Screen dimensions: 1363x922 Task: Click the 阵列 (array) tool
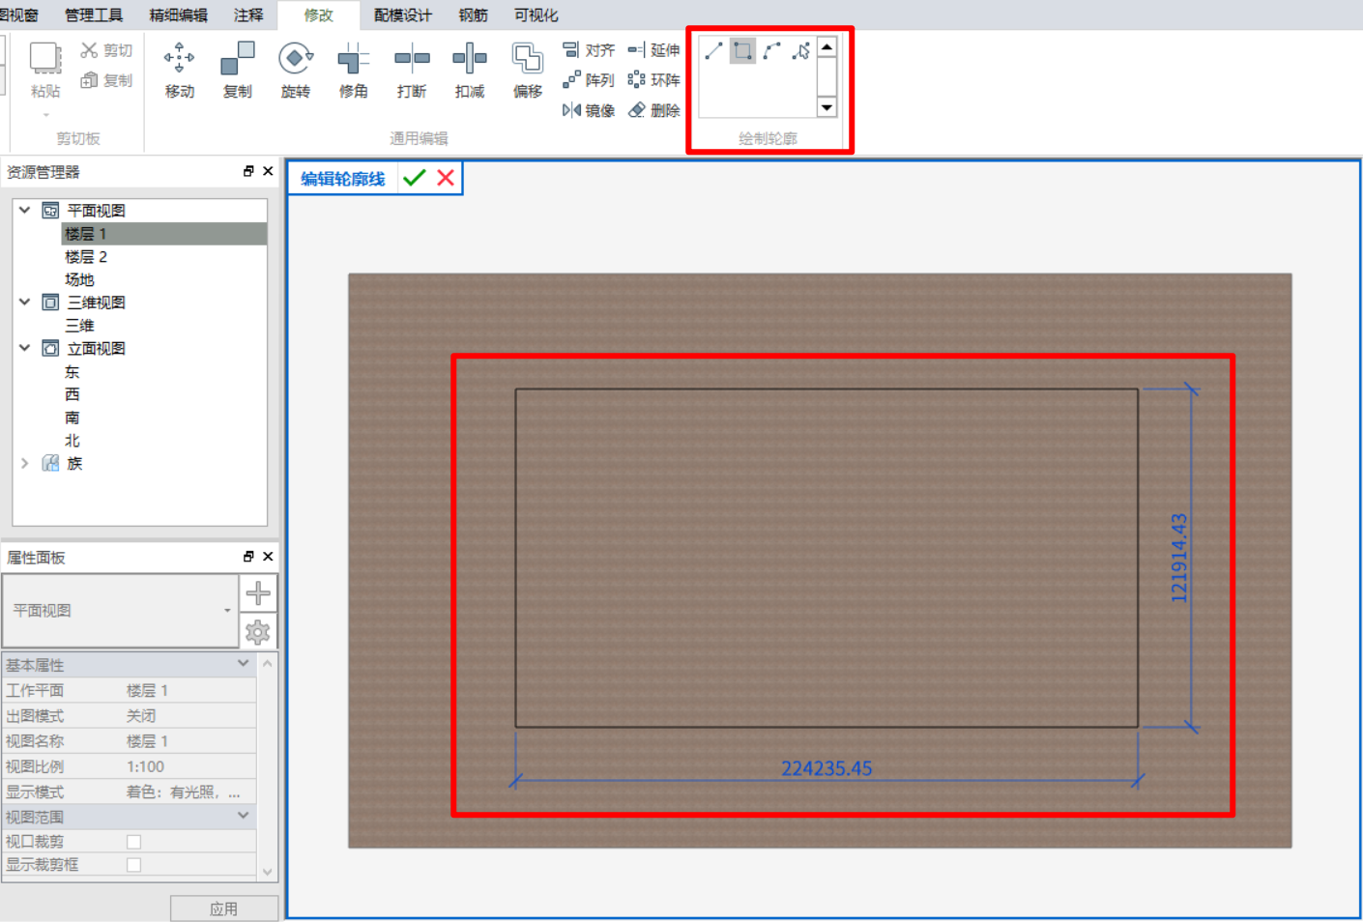coord(589,80)
